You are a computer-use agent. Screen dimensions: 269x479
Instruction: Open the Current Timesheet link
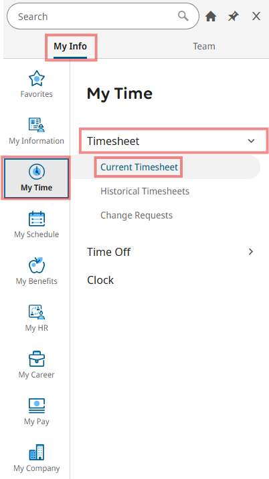point(139,167)
